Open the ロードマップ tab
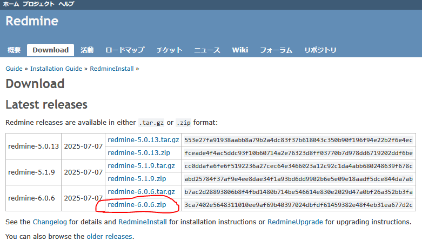Screen dimensions: 422x247 tap(125, 50)
